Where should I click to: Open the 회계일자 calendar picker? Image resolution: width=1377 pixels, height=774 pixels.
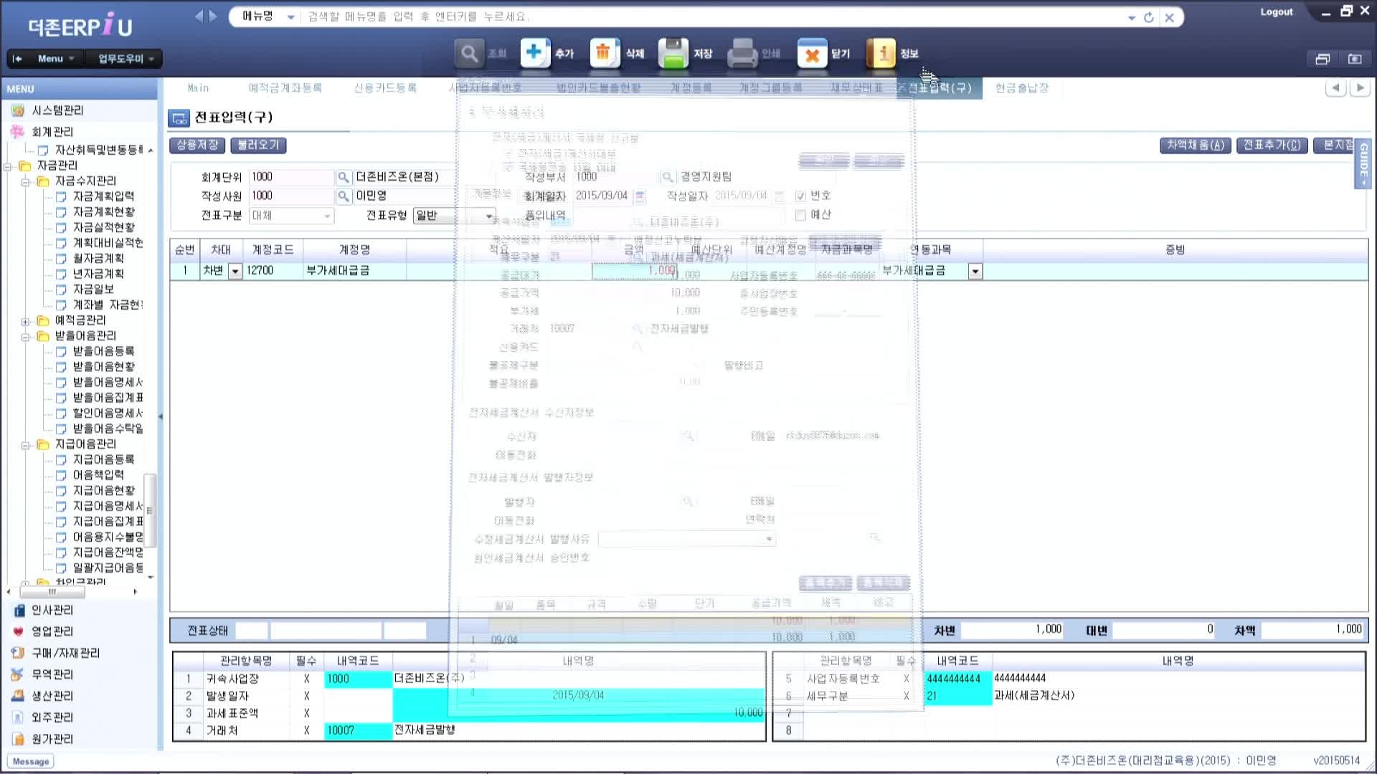tap(640, 196)
